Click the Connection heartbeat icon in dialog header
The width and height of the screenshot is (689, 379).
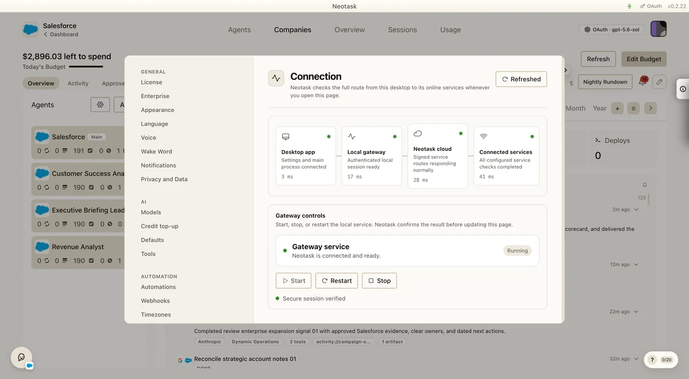[x=276, y=78]
